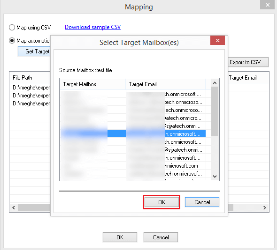The width and height of the screenshot is (277, 251).
Task: Click Cancel at bottom of Mapping window
Action: tap(161, 237)
